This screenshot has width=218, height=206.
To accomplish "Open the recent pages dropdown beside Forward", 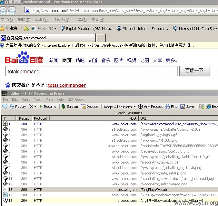I will pos(19,11).
